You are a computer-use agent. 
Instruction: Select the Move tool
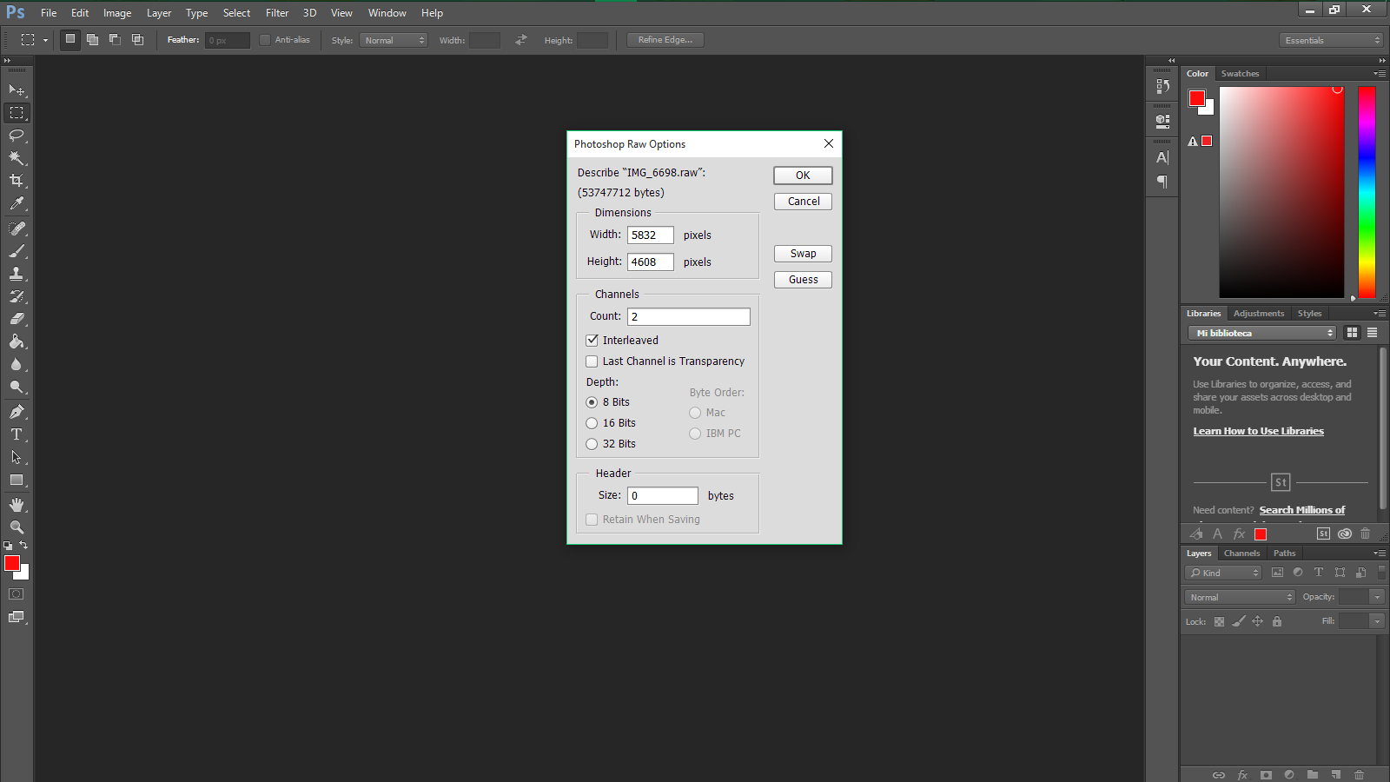(17, 90)
